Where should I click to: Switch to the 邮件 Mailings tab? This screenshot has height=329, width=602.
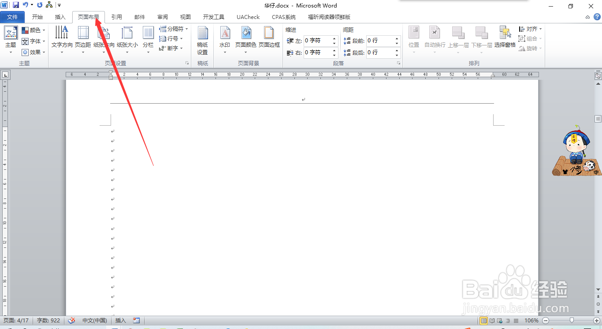pos(140,17)
